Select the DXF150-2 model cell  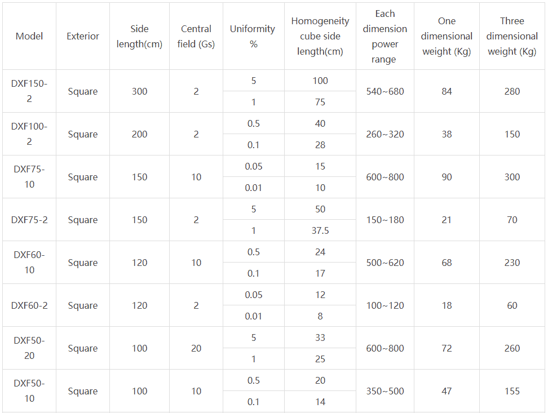click(x=29, y=91)
